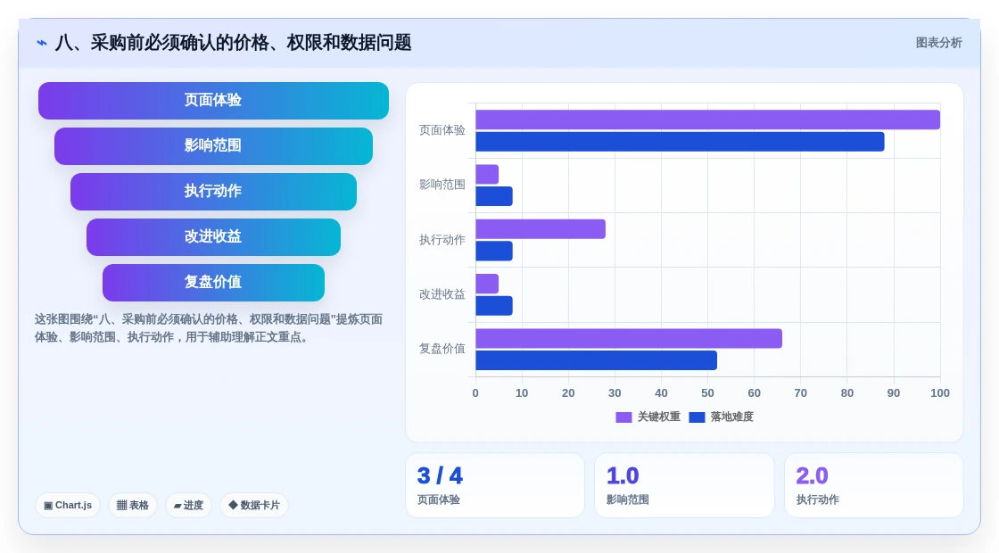Click the purple 改进收益 bar
999x553 pixels.
pyautogui.click(x=487, y=285)
